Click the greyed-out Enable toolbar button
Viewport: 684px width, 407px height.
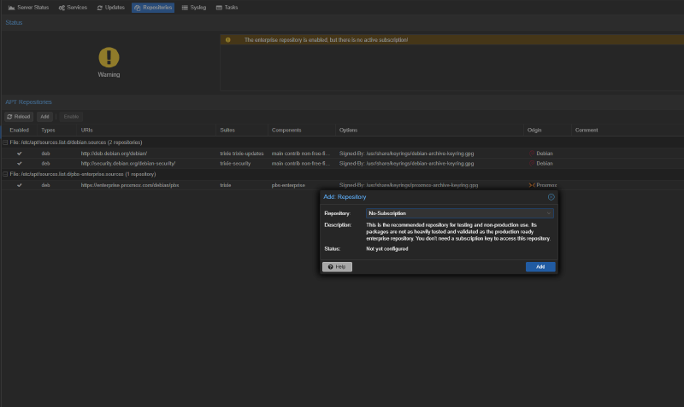[x=71, y=117]
